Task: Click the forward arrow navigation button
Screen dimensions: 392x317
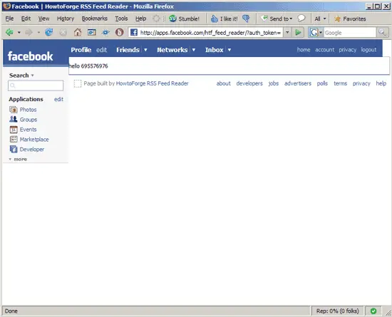Action: pos(29,32)
